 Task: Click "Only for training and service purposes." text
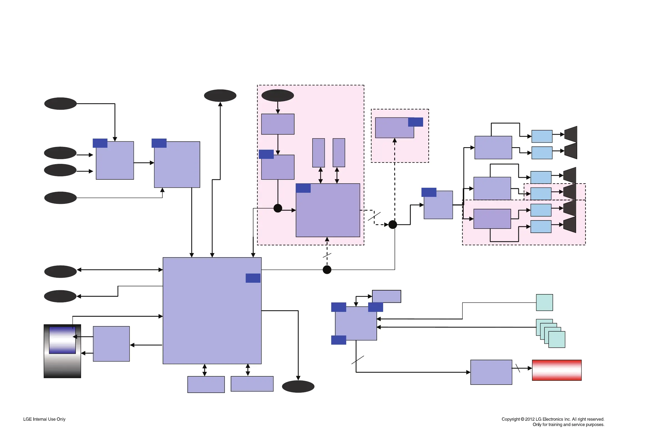[568, 424]
